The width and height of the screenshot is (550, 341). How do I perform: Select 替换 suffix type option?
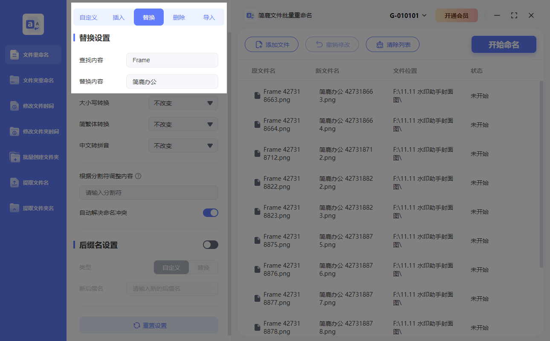coord(203,268)
